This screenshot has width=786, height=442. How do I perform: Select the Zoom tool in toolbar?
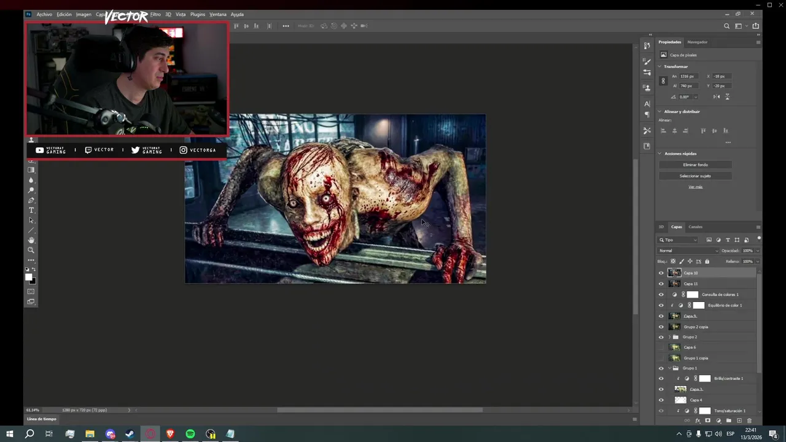pos(31,250)
